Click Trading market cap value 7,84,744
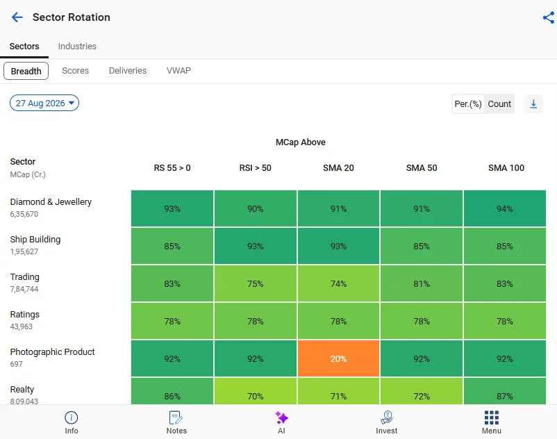557x439 pixels. (x=24, y=289)
